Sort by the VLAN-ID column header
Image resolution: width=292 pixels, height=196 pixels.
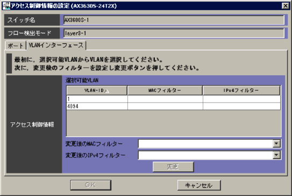click(x=97, y=91)
